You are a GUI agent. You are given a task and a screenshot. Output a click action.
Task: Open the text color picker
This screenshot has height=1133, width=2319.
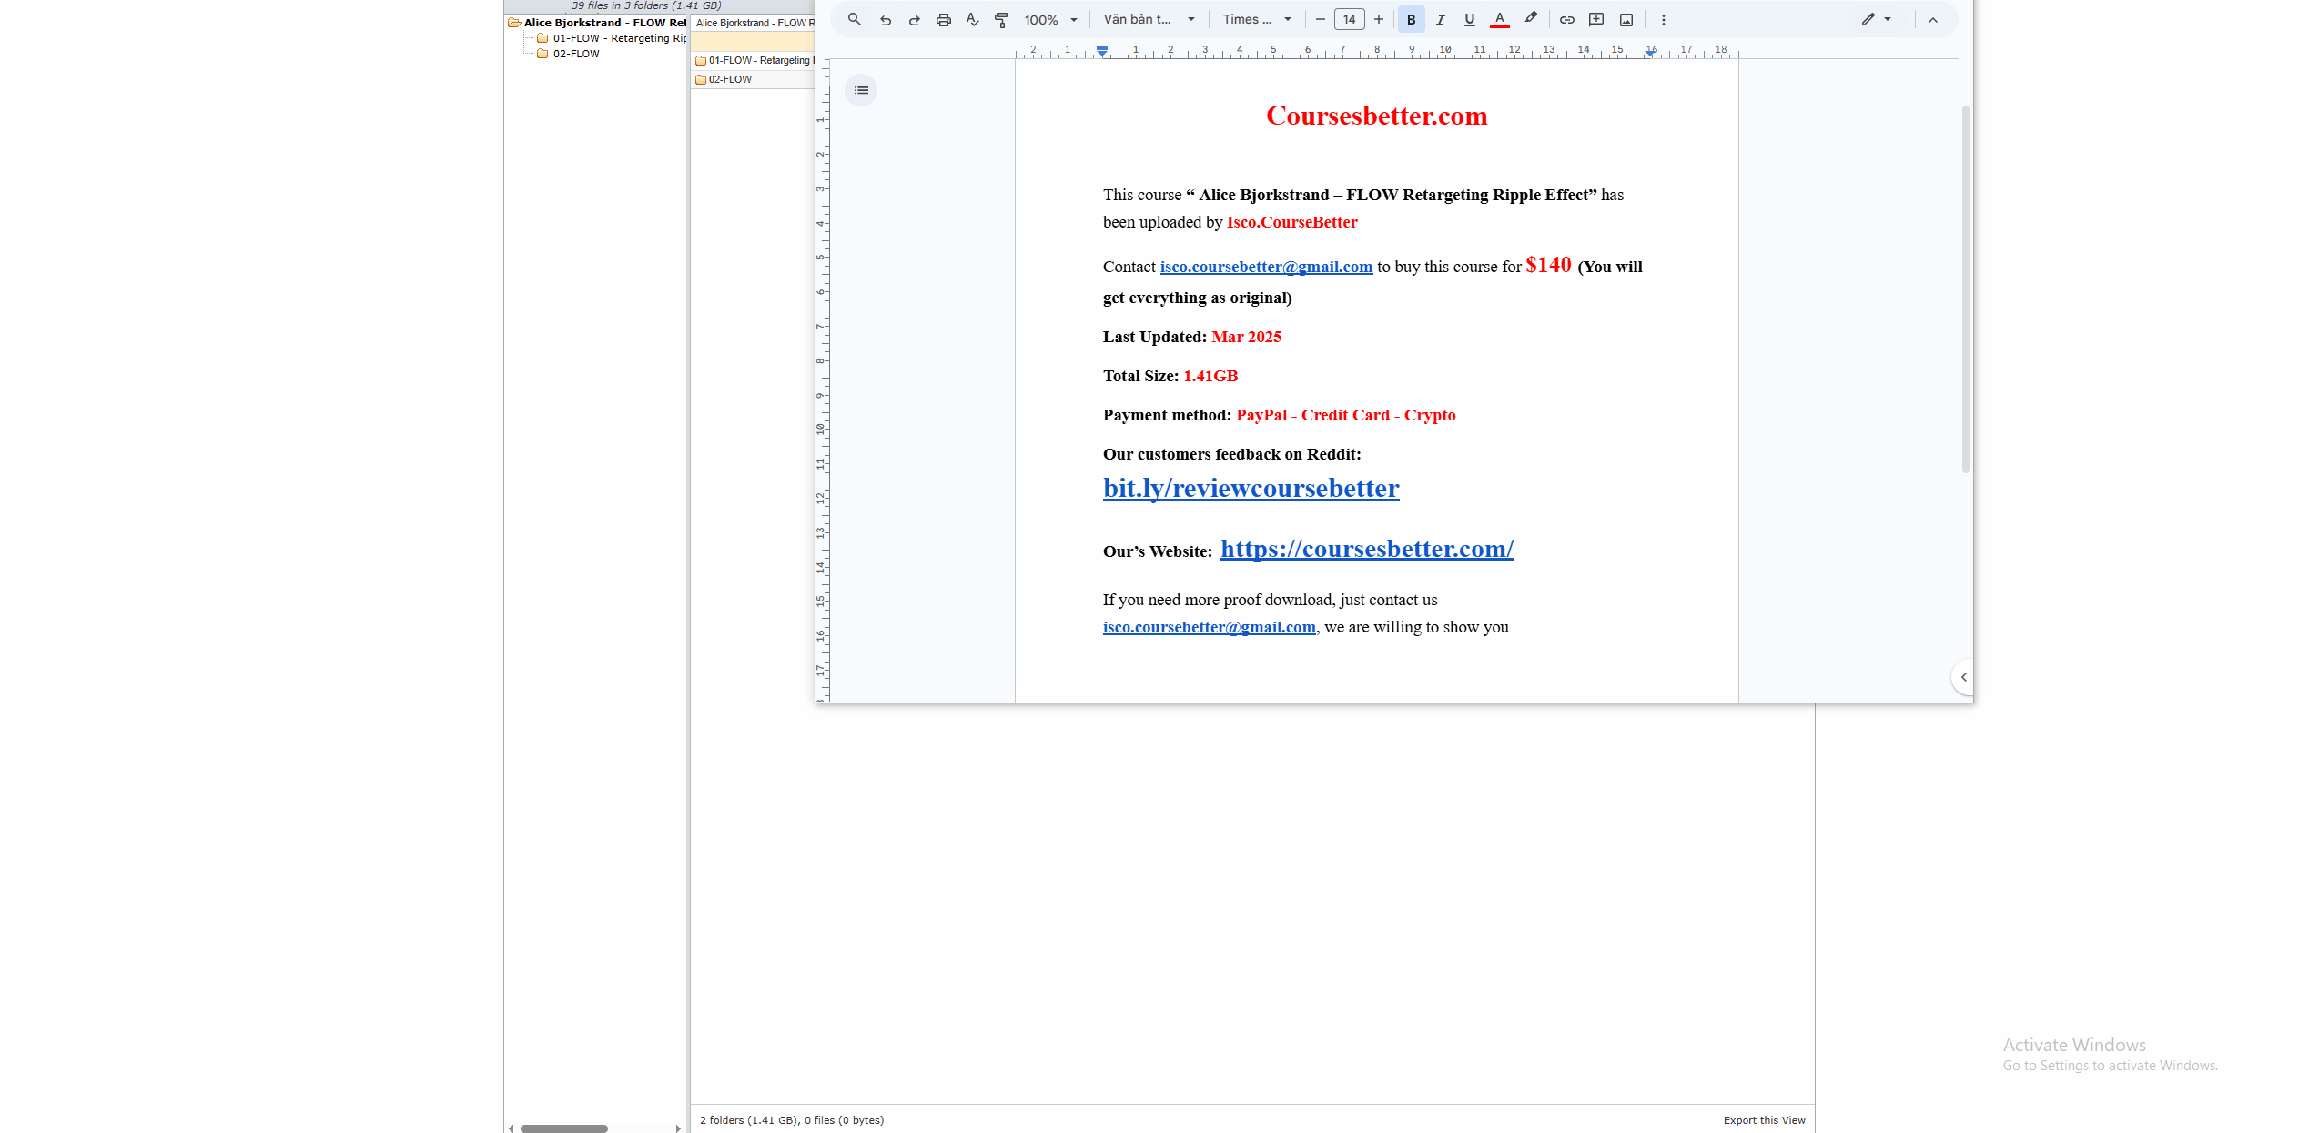(1499, 19)
